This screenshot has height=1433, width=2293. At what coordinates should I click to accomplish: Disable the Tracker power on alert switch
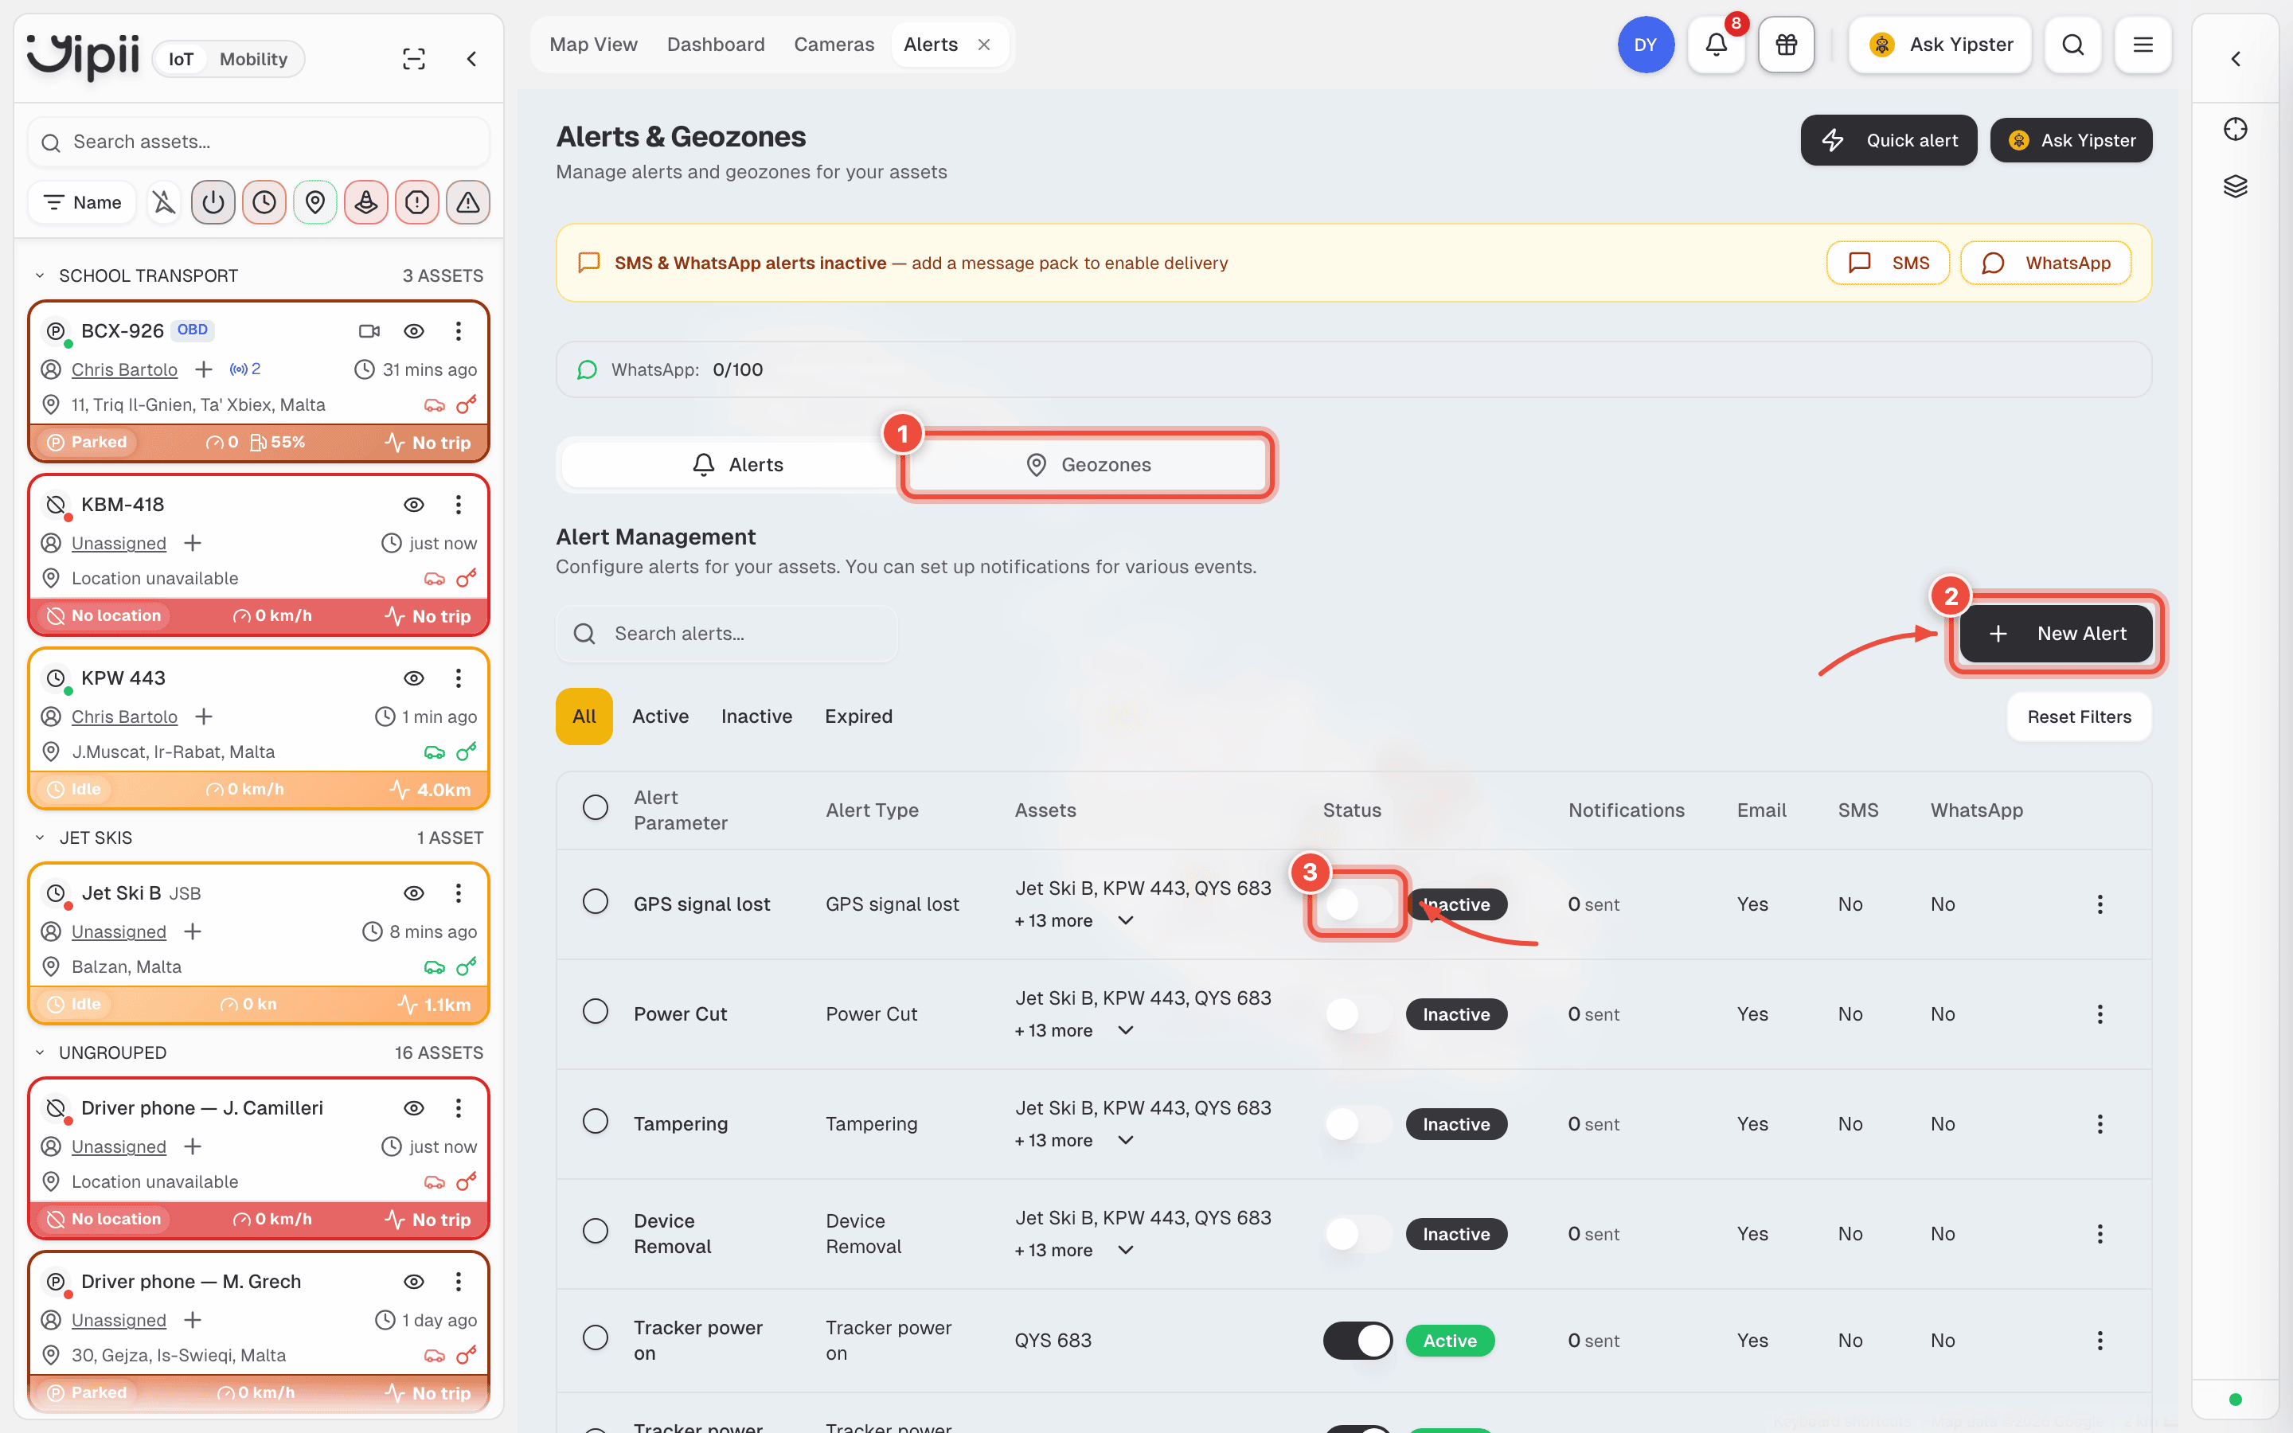(1357, 1340)
